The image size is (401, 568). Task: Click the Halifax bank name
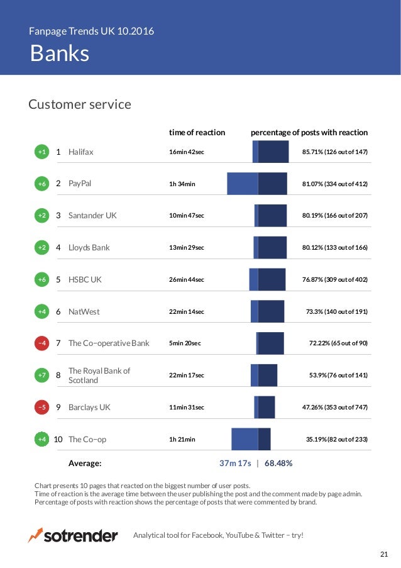(x=80, y=152)
